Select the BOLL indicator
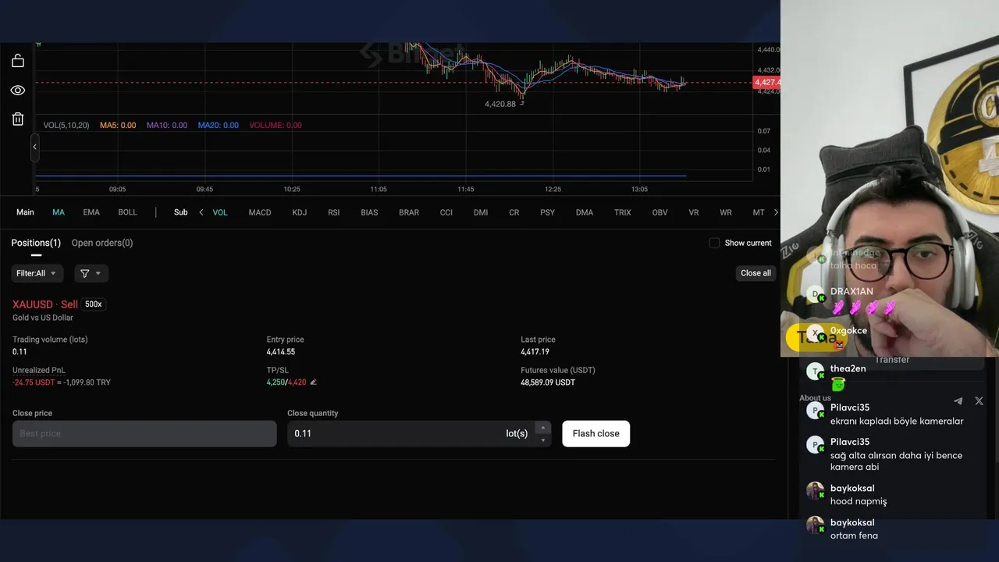 point(127,212)
